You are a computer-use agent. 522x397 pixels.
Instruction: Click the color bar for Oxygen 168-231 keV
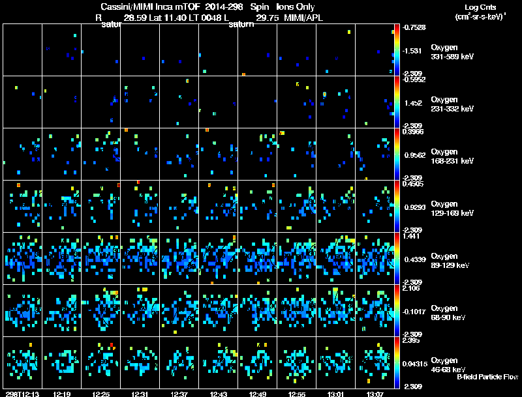click(397, 154)
